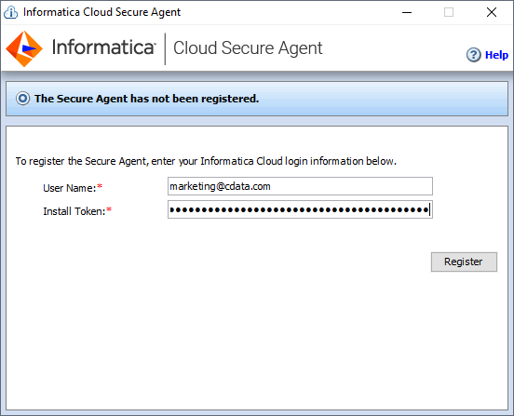The width and height of the screenshot is (514, 416).
Task: Click the window title text in title bar
Action: click(x=101, y=12)
